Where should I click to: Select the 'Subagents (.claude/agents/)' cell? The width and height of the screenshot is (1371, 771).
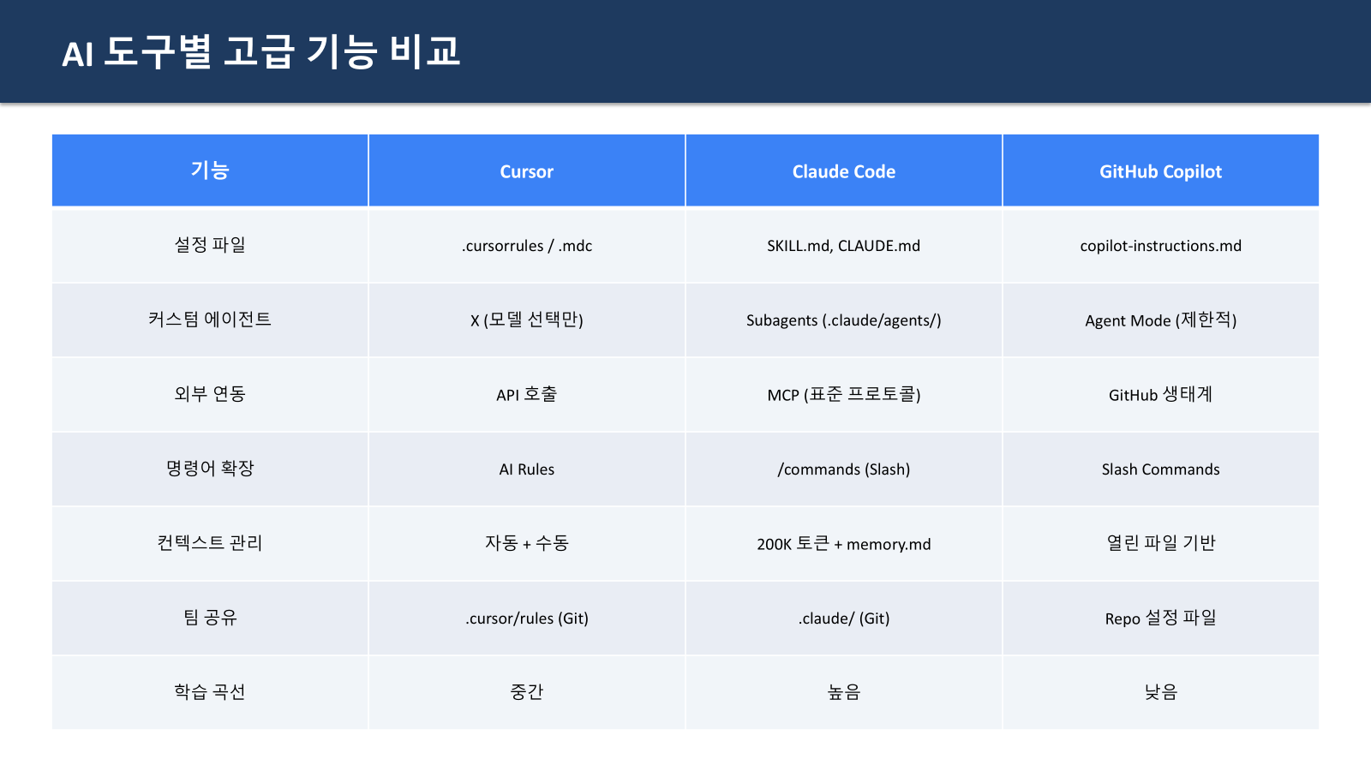coord(844,320)
